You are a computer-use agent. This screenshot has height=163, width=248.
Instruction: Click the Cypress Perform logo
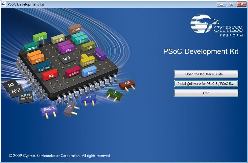coord(217,25)
